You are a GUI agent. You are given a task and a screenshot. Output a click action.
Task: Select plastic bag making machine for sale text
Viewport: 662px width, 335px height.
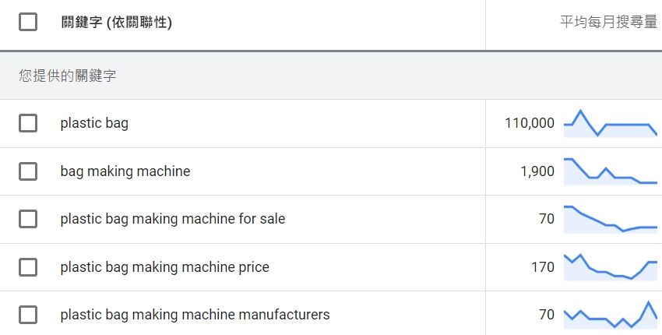[173, 219]
